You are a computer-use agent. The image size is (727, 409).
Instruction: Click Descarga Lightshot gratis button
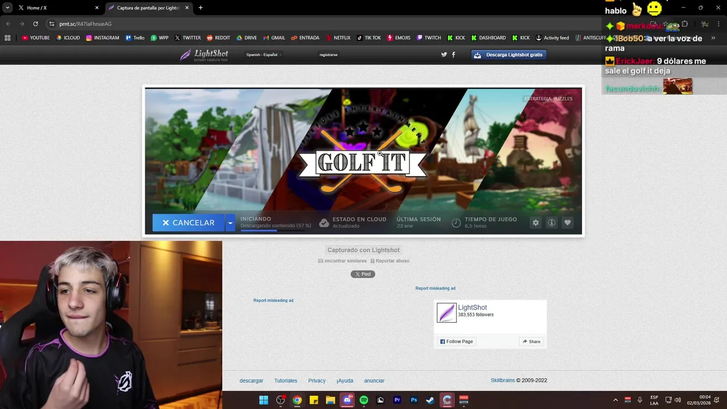coord(508,55)
